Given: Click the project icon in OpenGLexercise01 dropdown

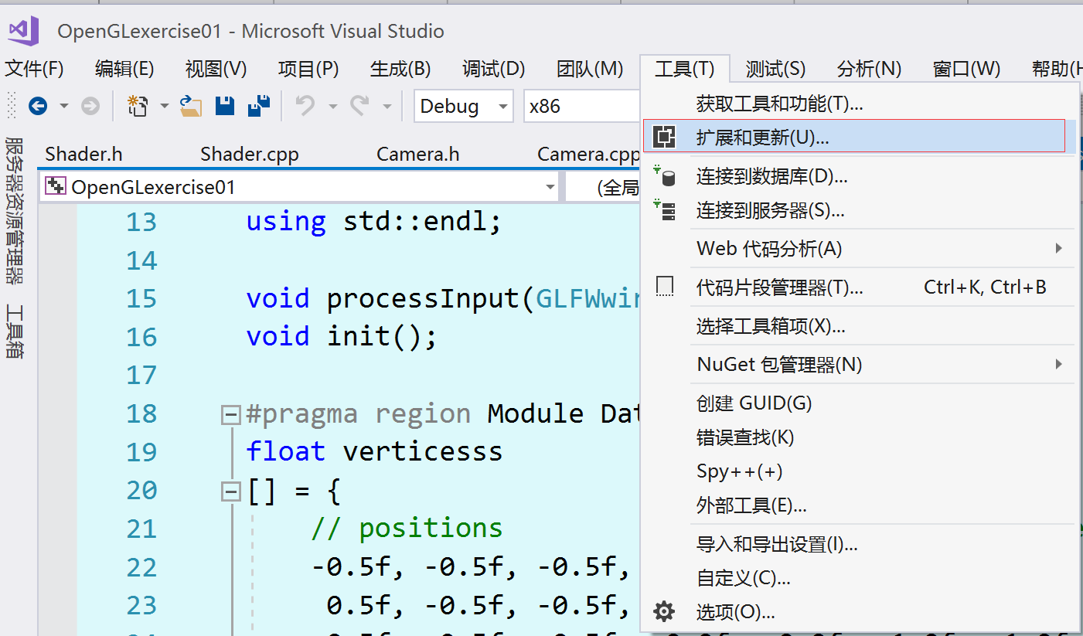Looking at the screenshot, I should (56, 186).
